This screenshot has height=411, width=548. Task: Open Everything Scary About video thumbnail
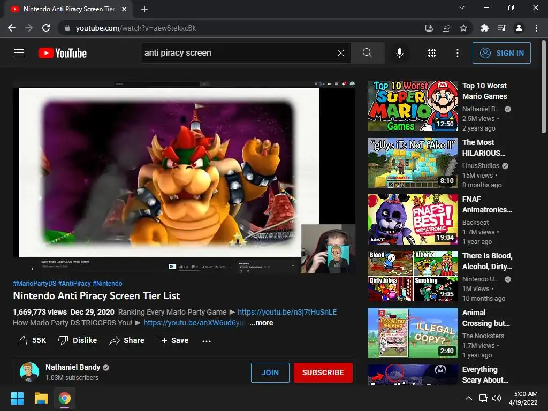[413, 375]
